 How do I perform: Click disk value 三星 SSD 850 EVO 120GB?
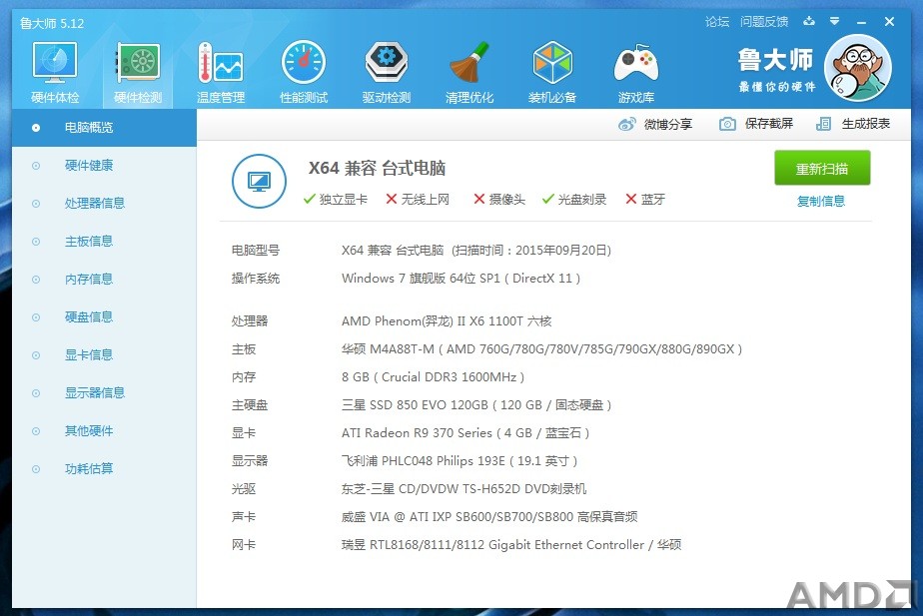click(476, 405)
